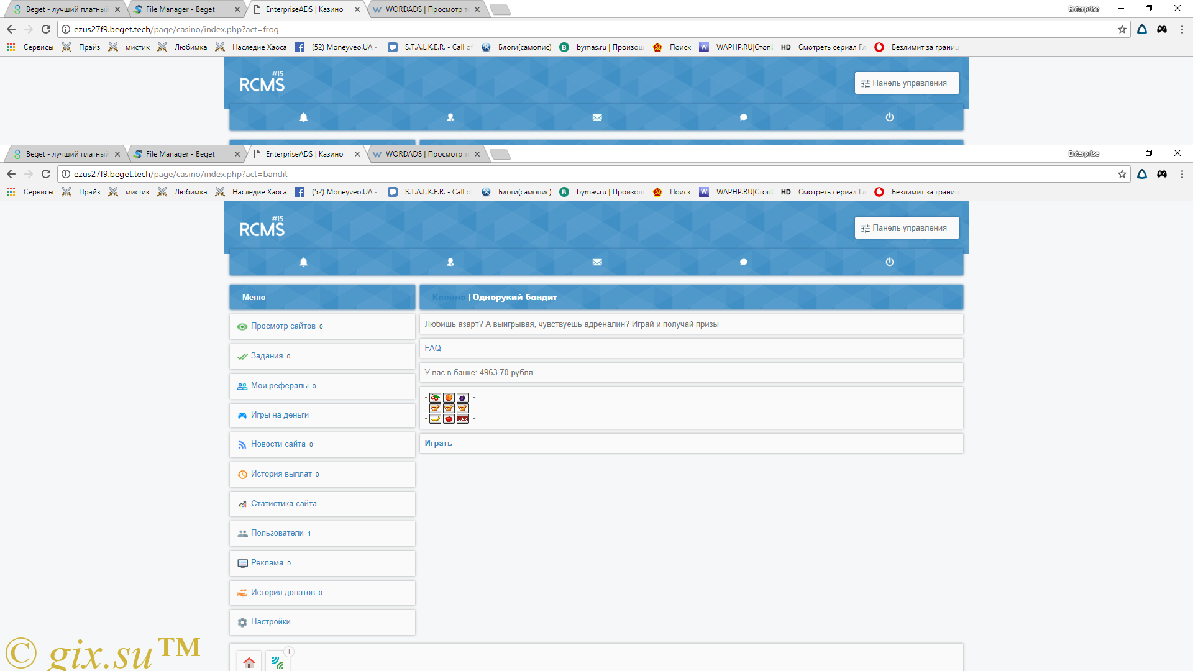Open the FAQ link
Image resolution: width=1193 pixels, height=671 pixels.
pos(432,349)
